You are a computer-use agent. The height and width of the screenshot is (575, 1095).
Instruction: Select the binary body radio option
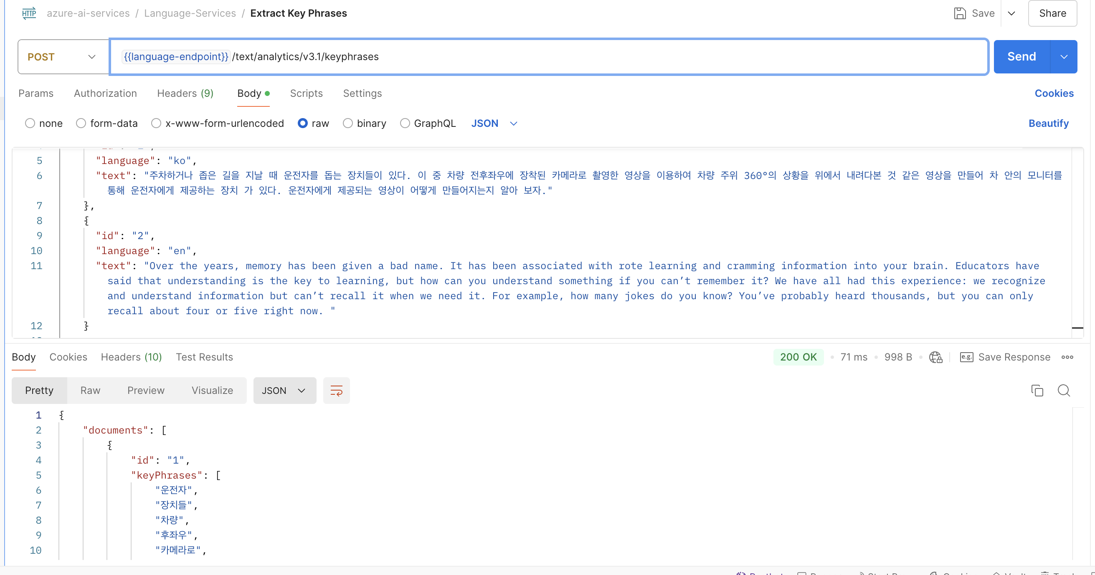[348, 123]
